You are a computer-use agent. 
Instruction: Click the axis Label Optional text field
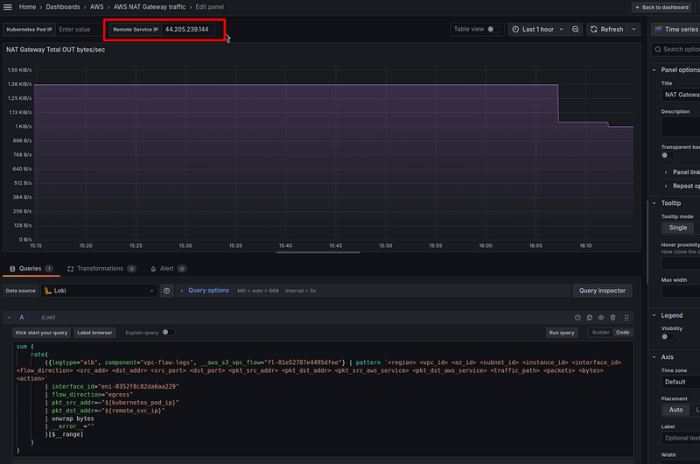681,438
